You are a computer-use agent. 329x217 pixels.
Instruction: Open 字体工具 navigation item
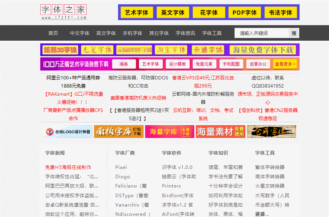click(x=212, y=33)
